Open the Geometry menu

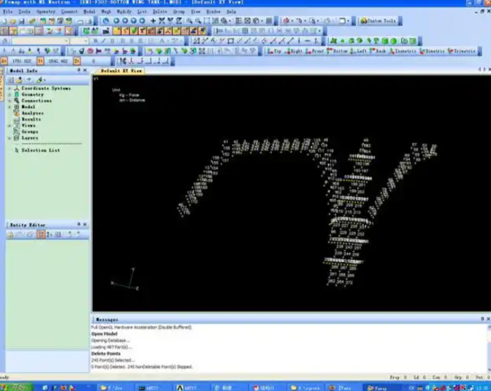click(45, 12)
